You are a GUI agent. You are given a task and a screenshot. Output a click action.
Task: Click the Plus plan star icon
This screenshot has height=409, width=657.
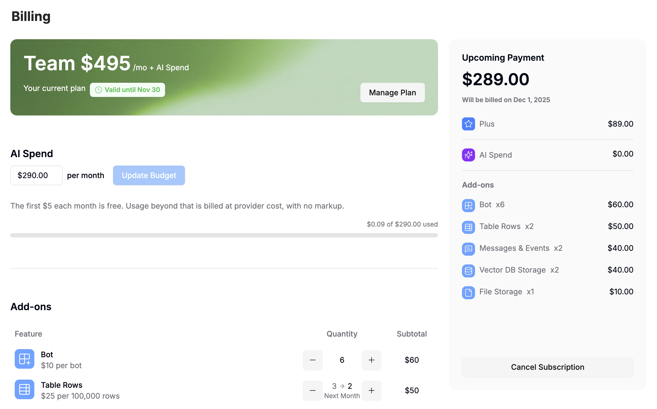(x=468, y=124)
